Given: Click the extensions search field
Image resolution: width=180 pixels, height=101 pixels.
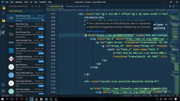Looking at the screenshot, I should point(26,11).
